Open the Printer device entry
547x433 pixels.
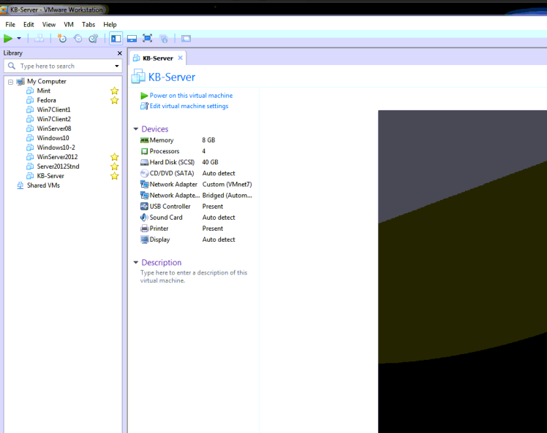(x=159, y=229)
